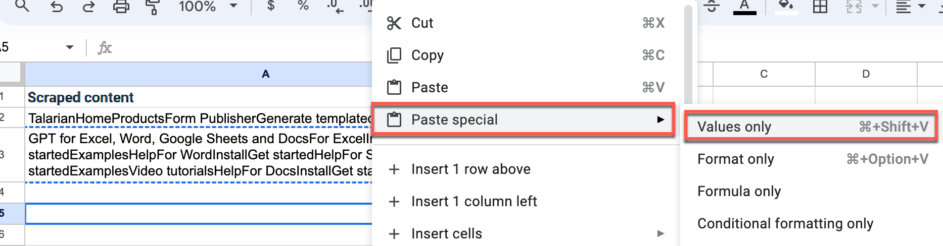Select Values only in Paste special submenu
Image resolution: width=943 pixels, height=246 pixels.
coord(734,127)
